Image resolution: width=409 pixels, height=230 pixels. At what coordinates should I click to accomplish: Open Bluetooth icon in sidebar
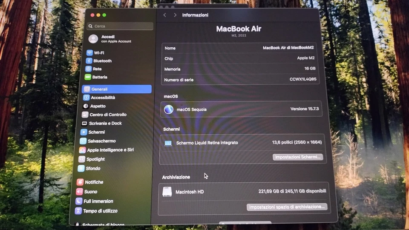[x=89, y=61]
